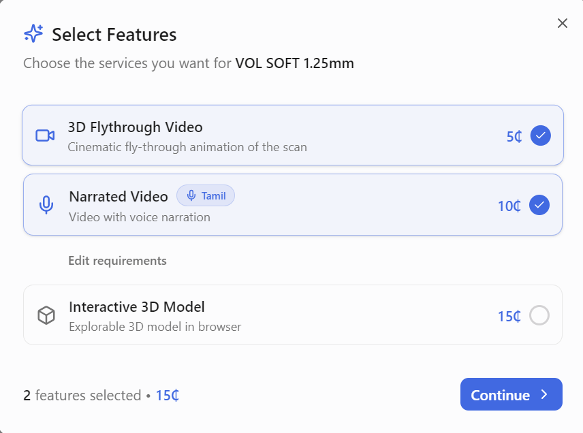Viewport: 583px width, 433px height.
Task: Click the Interactive 3D Model title
Action: point(137,307)
